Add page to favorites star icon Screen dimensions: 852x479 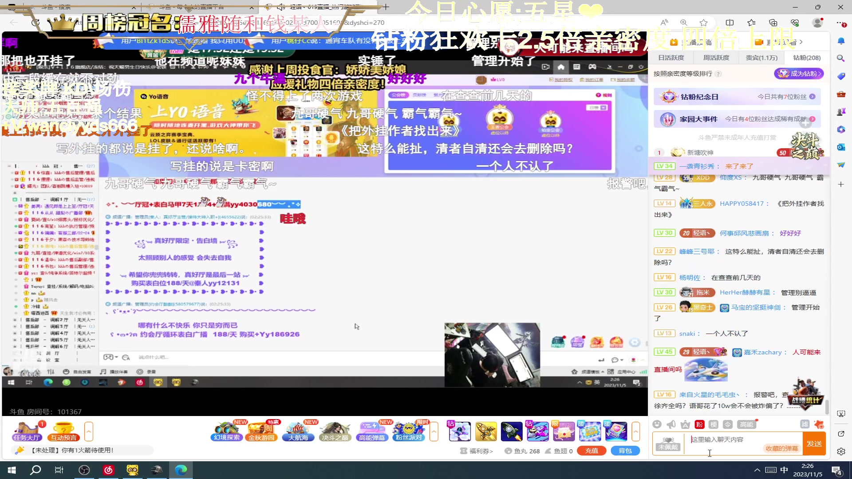click(704, 23)
